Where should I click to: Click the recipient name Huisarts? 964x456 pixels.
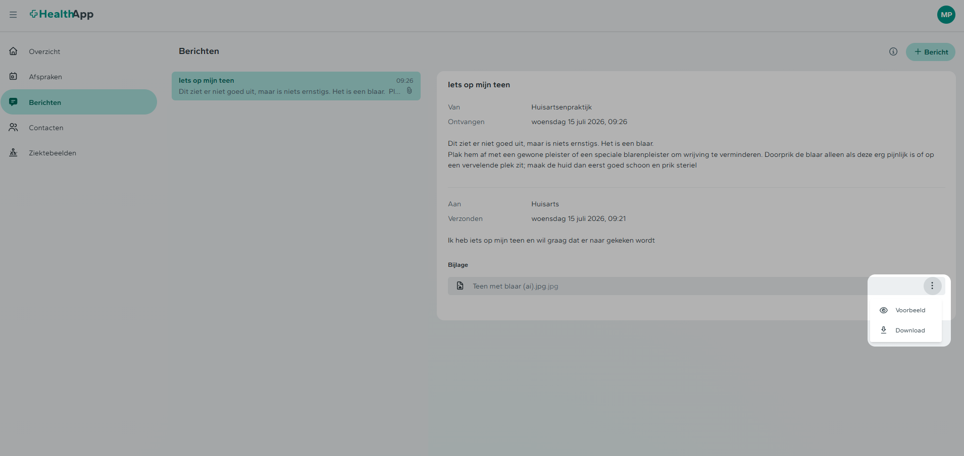(545, 204)
